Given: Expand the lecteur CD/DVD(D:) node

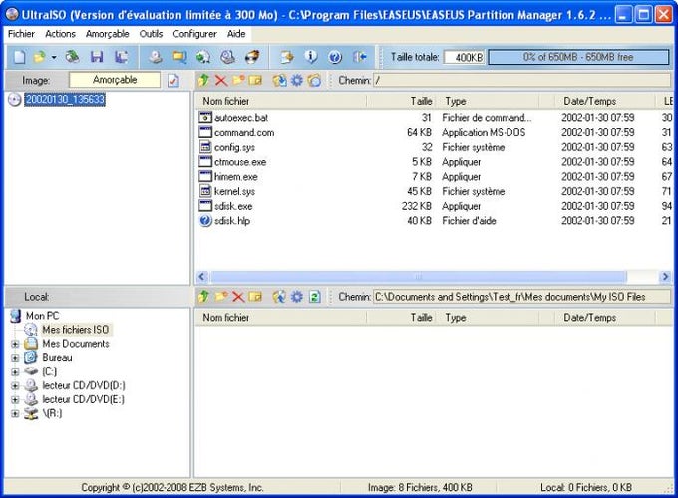Looking at the screenshot, I should click(15, 386).
